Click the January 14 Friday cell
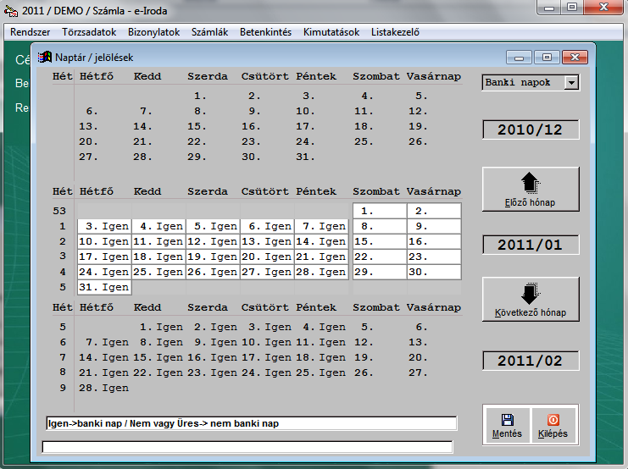The image size is (628, 469). click(320, 241)
